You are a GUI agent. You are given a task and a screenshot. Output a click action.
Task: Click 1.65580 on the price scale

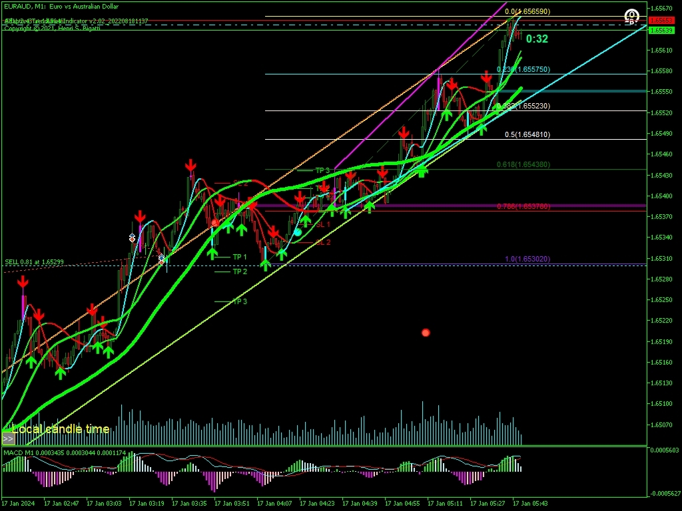tap(661, 71)
